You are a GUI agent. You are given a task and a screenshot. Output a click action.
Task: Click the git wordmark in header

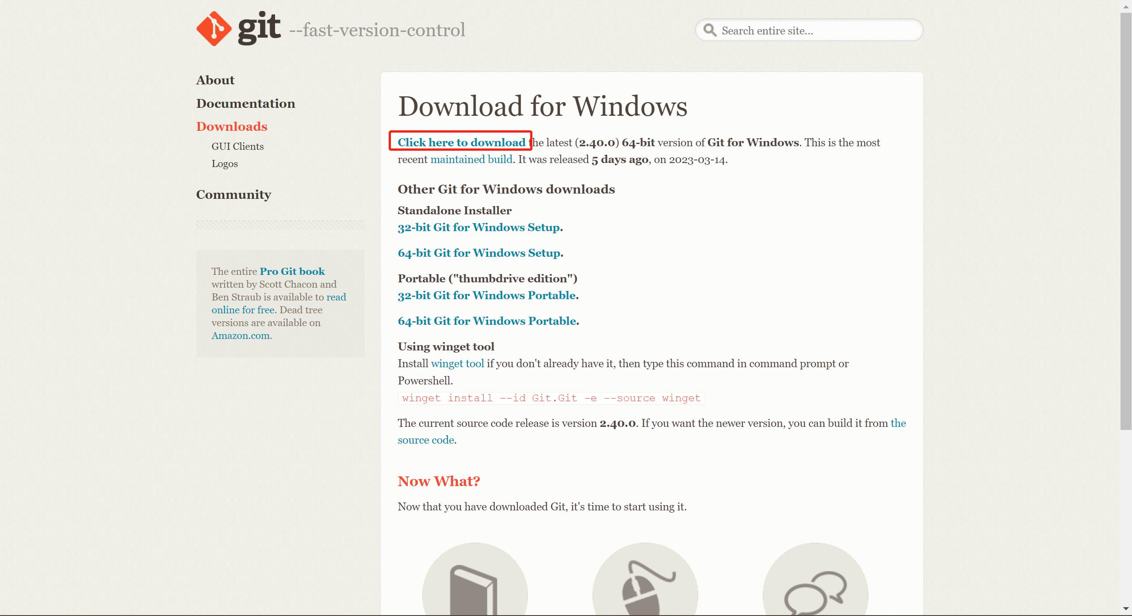coord(259,29)
